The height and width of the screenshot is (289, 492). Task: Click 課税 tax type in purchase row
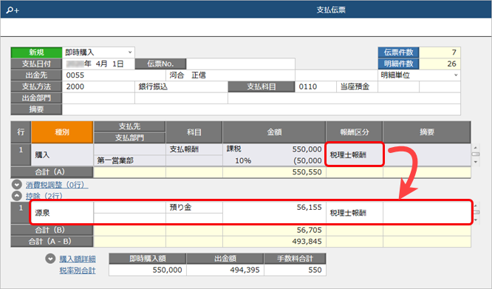(x=233, y=149)
